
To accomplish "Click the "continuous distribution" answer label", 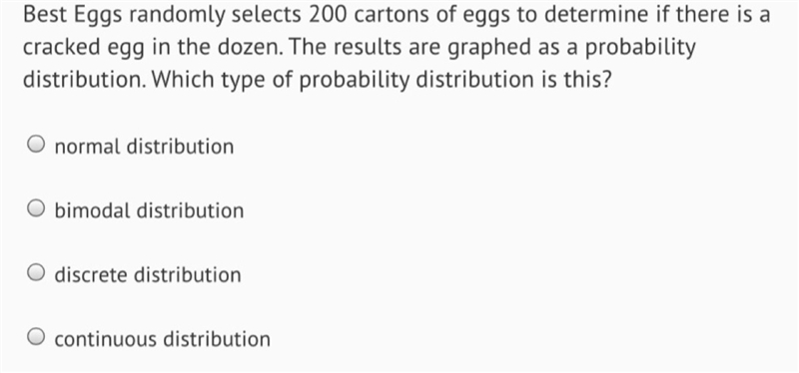I will coord(163,339).
